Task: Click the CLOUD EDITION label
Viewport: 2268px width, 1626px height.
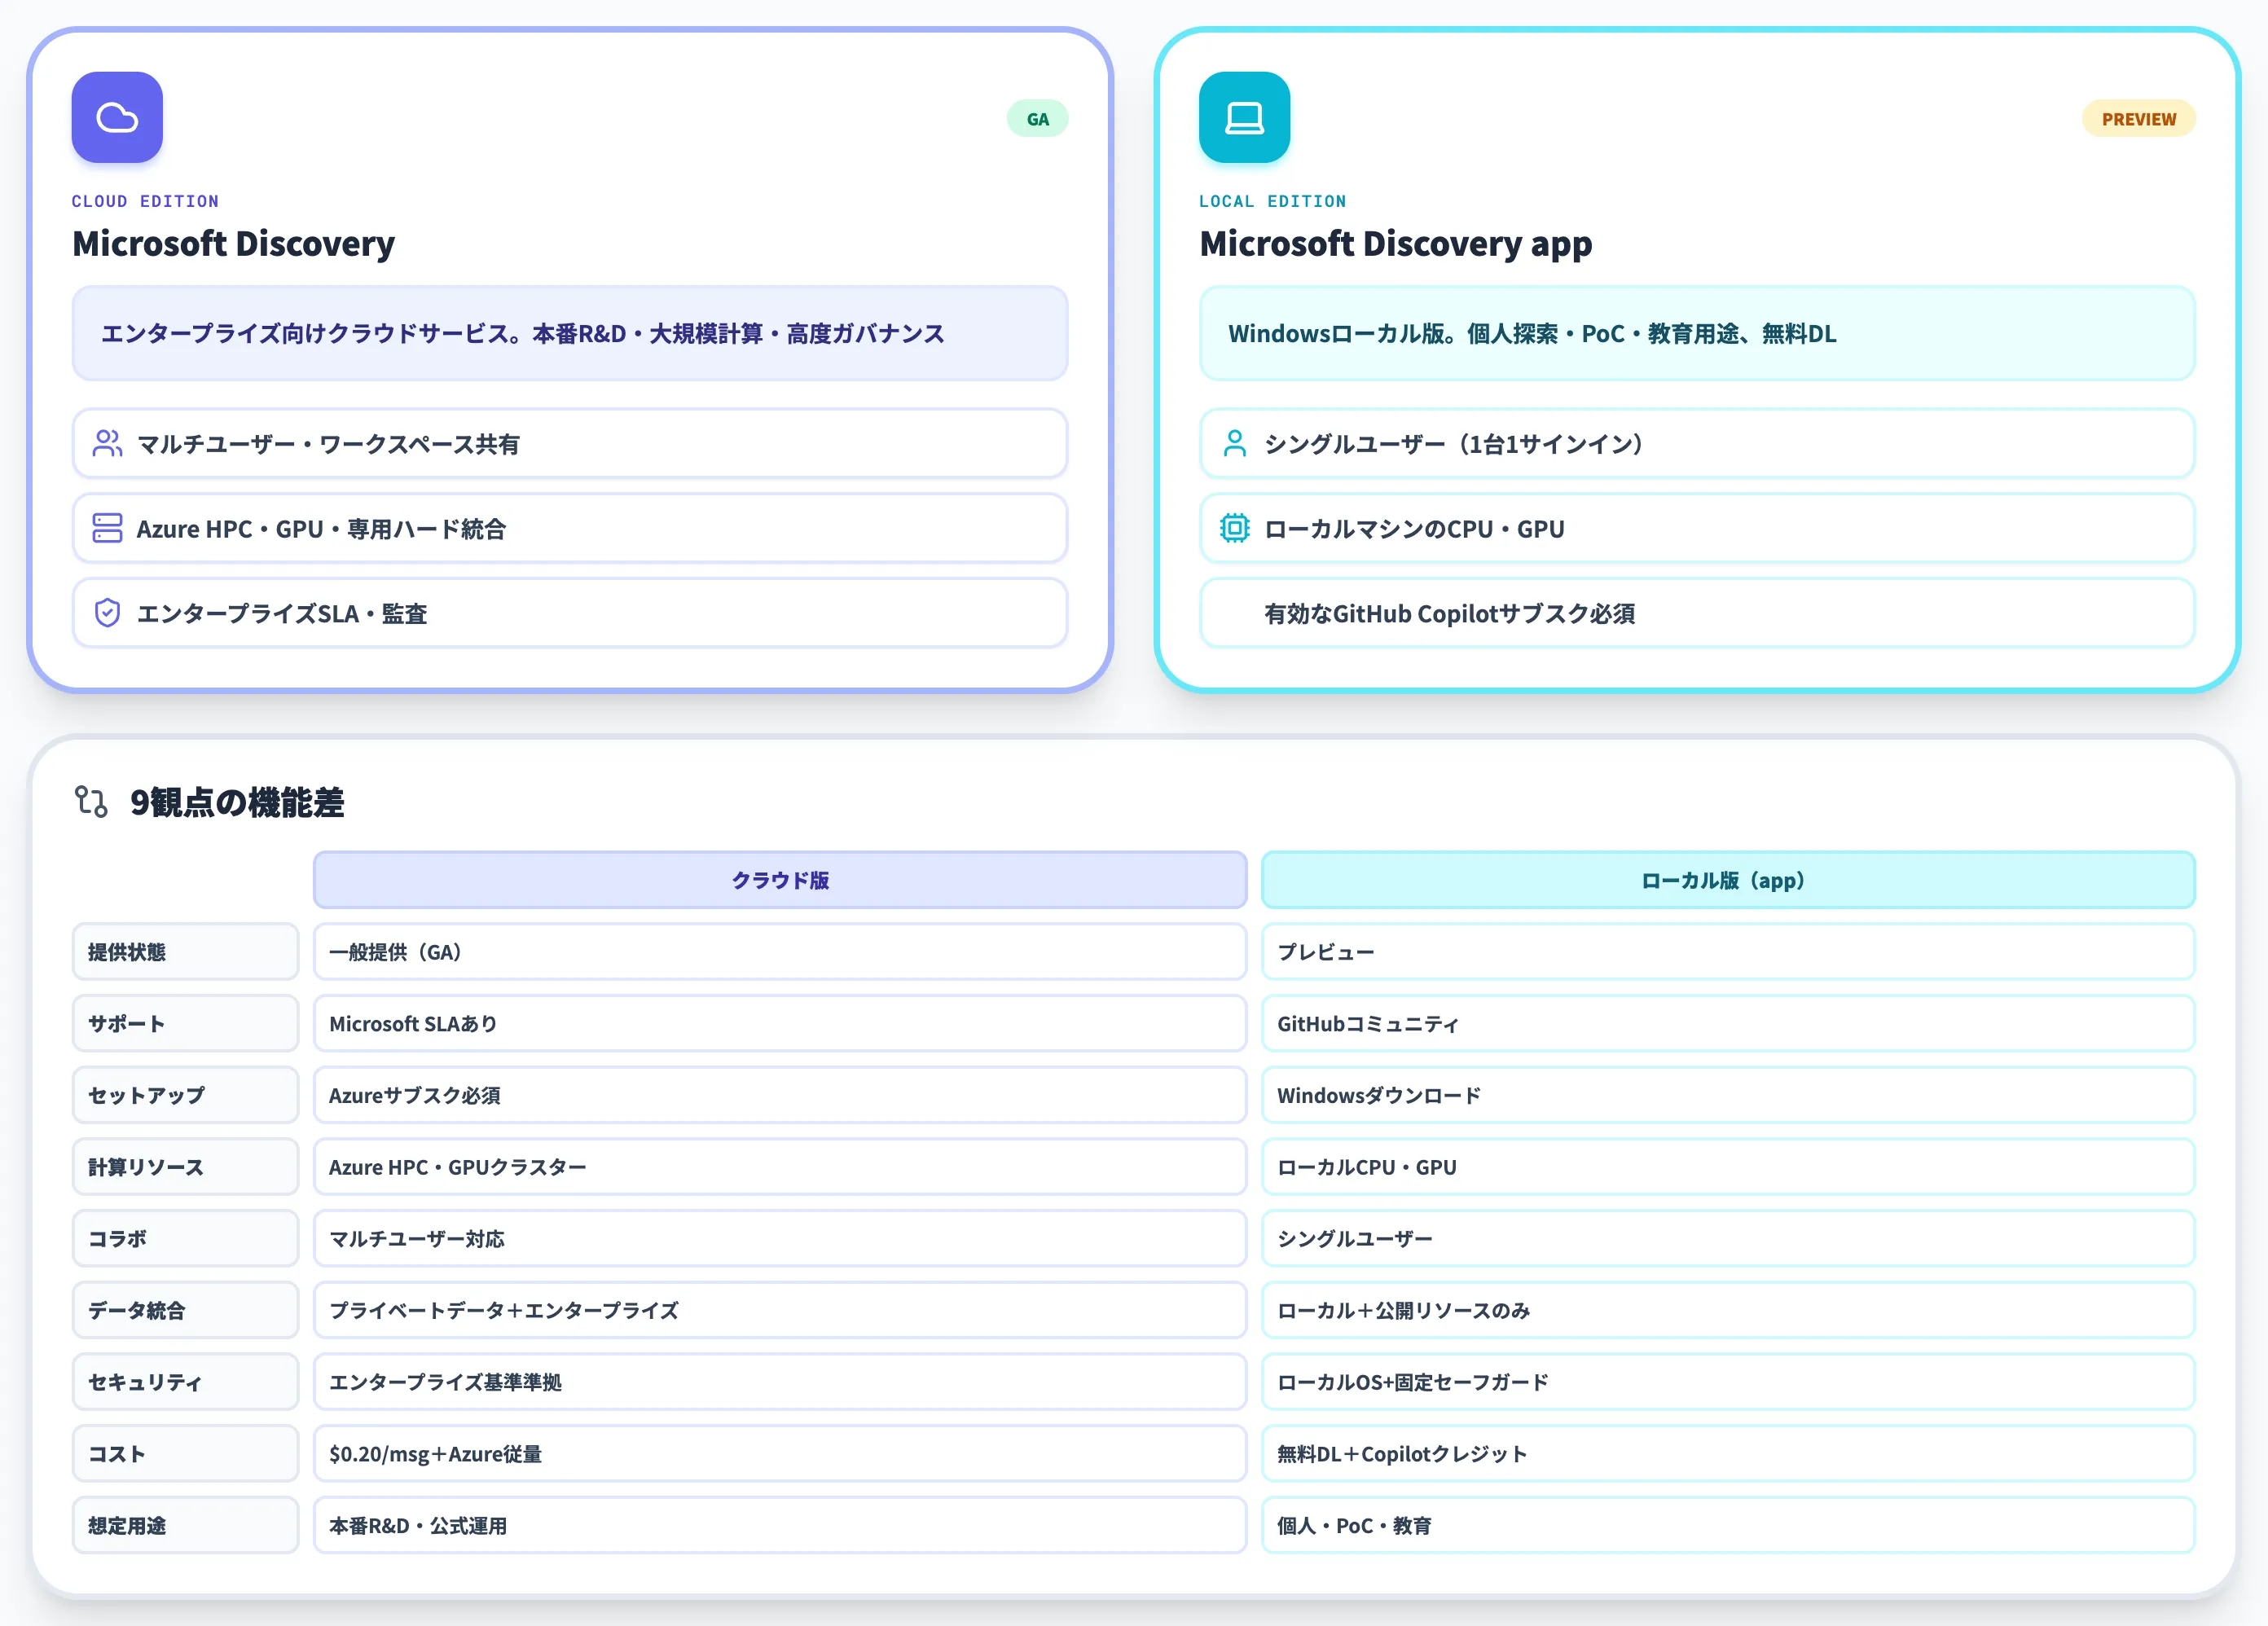Action: (145, 201)
